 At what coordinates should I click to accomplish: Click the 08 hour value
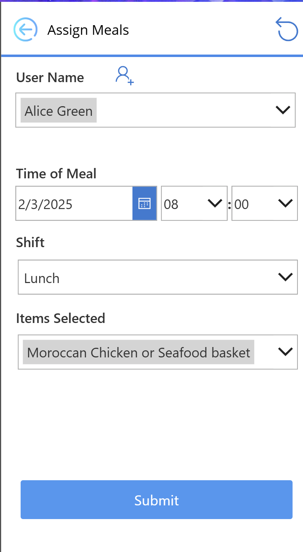click(171, 204)
